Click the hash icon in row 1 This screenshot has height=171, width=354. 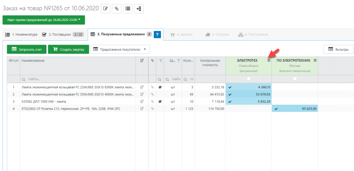coord(160,87)
